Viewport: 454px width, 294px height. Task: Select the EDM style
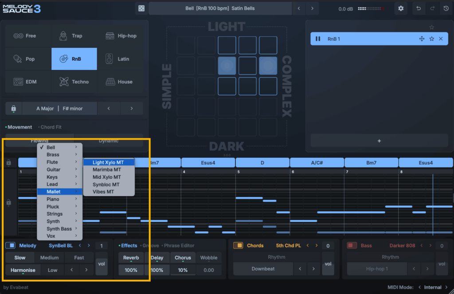click(28, 82)
